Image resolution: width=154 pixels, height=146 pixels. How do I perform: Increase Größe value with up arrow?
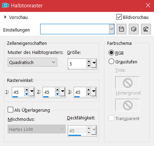coord(89,62)
